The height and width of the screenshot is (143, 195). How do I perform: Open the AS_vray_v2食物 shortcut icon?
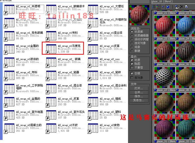click(x=93, y=128)
